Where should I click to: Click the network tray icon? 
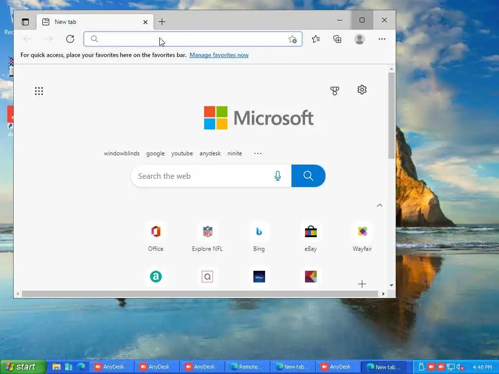[451, 367]
